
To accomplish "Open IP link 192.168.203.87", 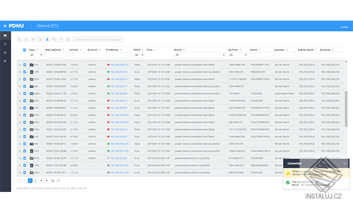I will [118, 137].
